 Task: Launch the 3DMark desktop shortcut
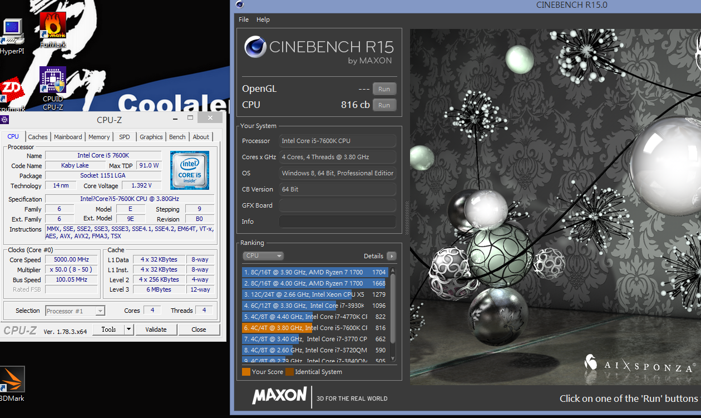click(12, 384)
